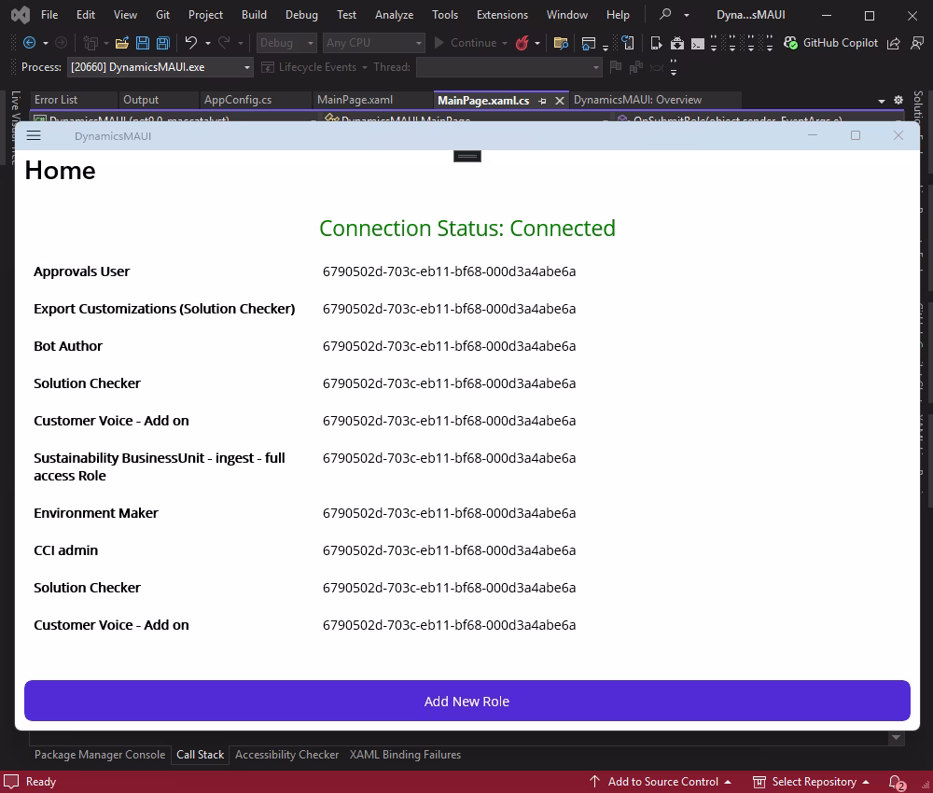Click the Share icon next to GitHub Copilot
Screen dimensions: 933x793
click(x=893, y=43)
